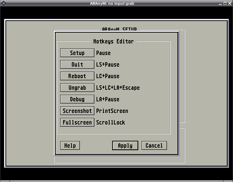Click the 'ARAnyM: no input grab' title bar

click(x=112, y=3)
